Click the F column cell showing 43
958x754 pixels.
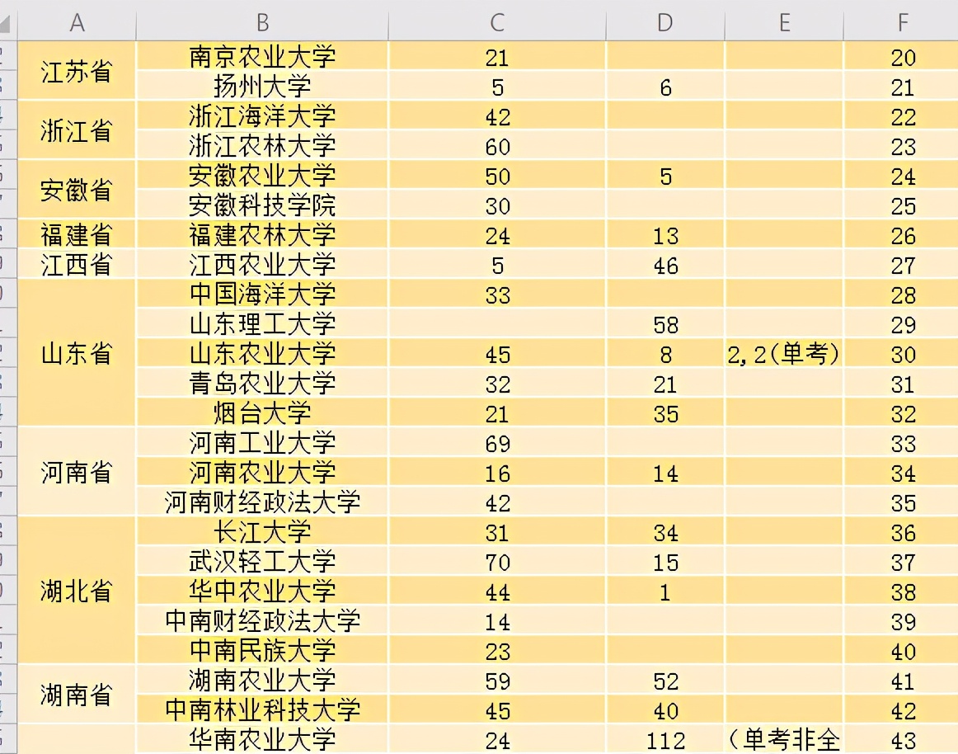point(903,739)
